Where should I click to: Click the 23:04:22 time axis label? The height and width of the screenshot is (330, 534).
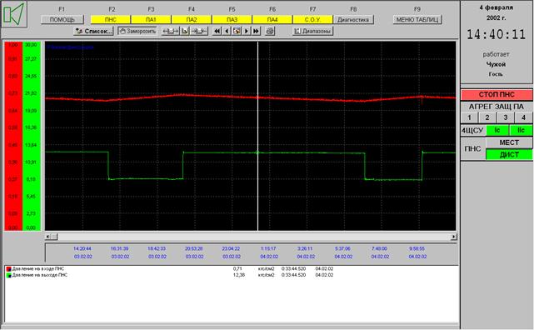click(x=231, y=248)
